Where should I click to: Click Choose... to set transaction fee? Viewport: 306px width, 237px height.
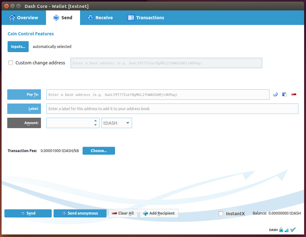[x=99, y=151]
